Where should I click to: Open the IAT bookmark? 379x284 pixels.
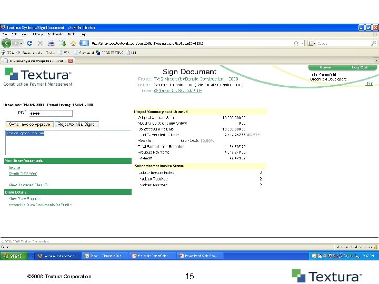[131, 53]
